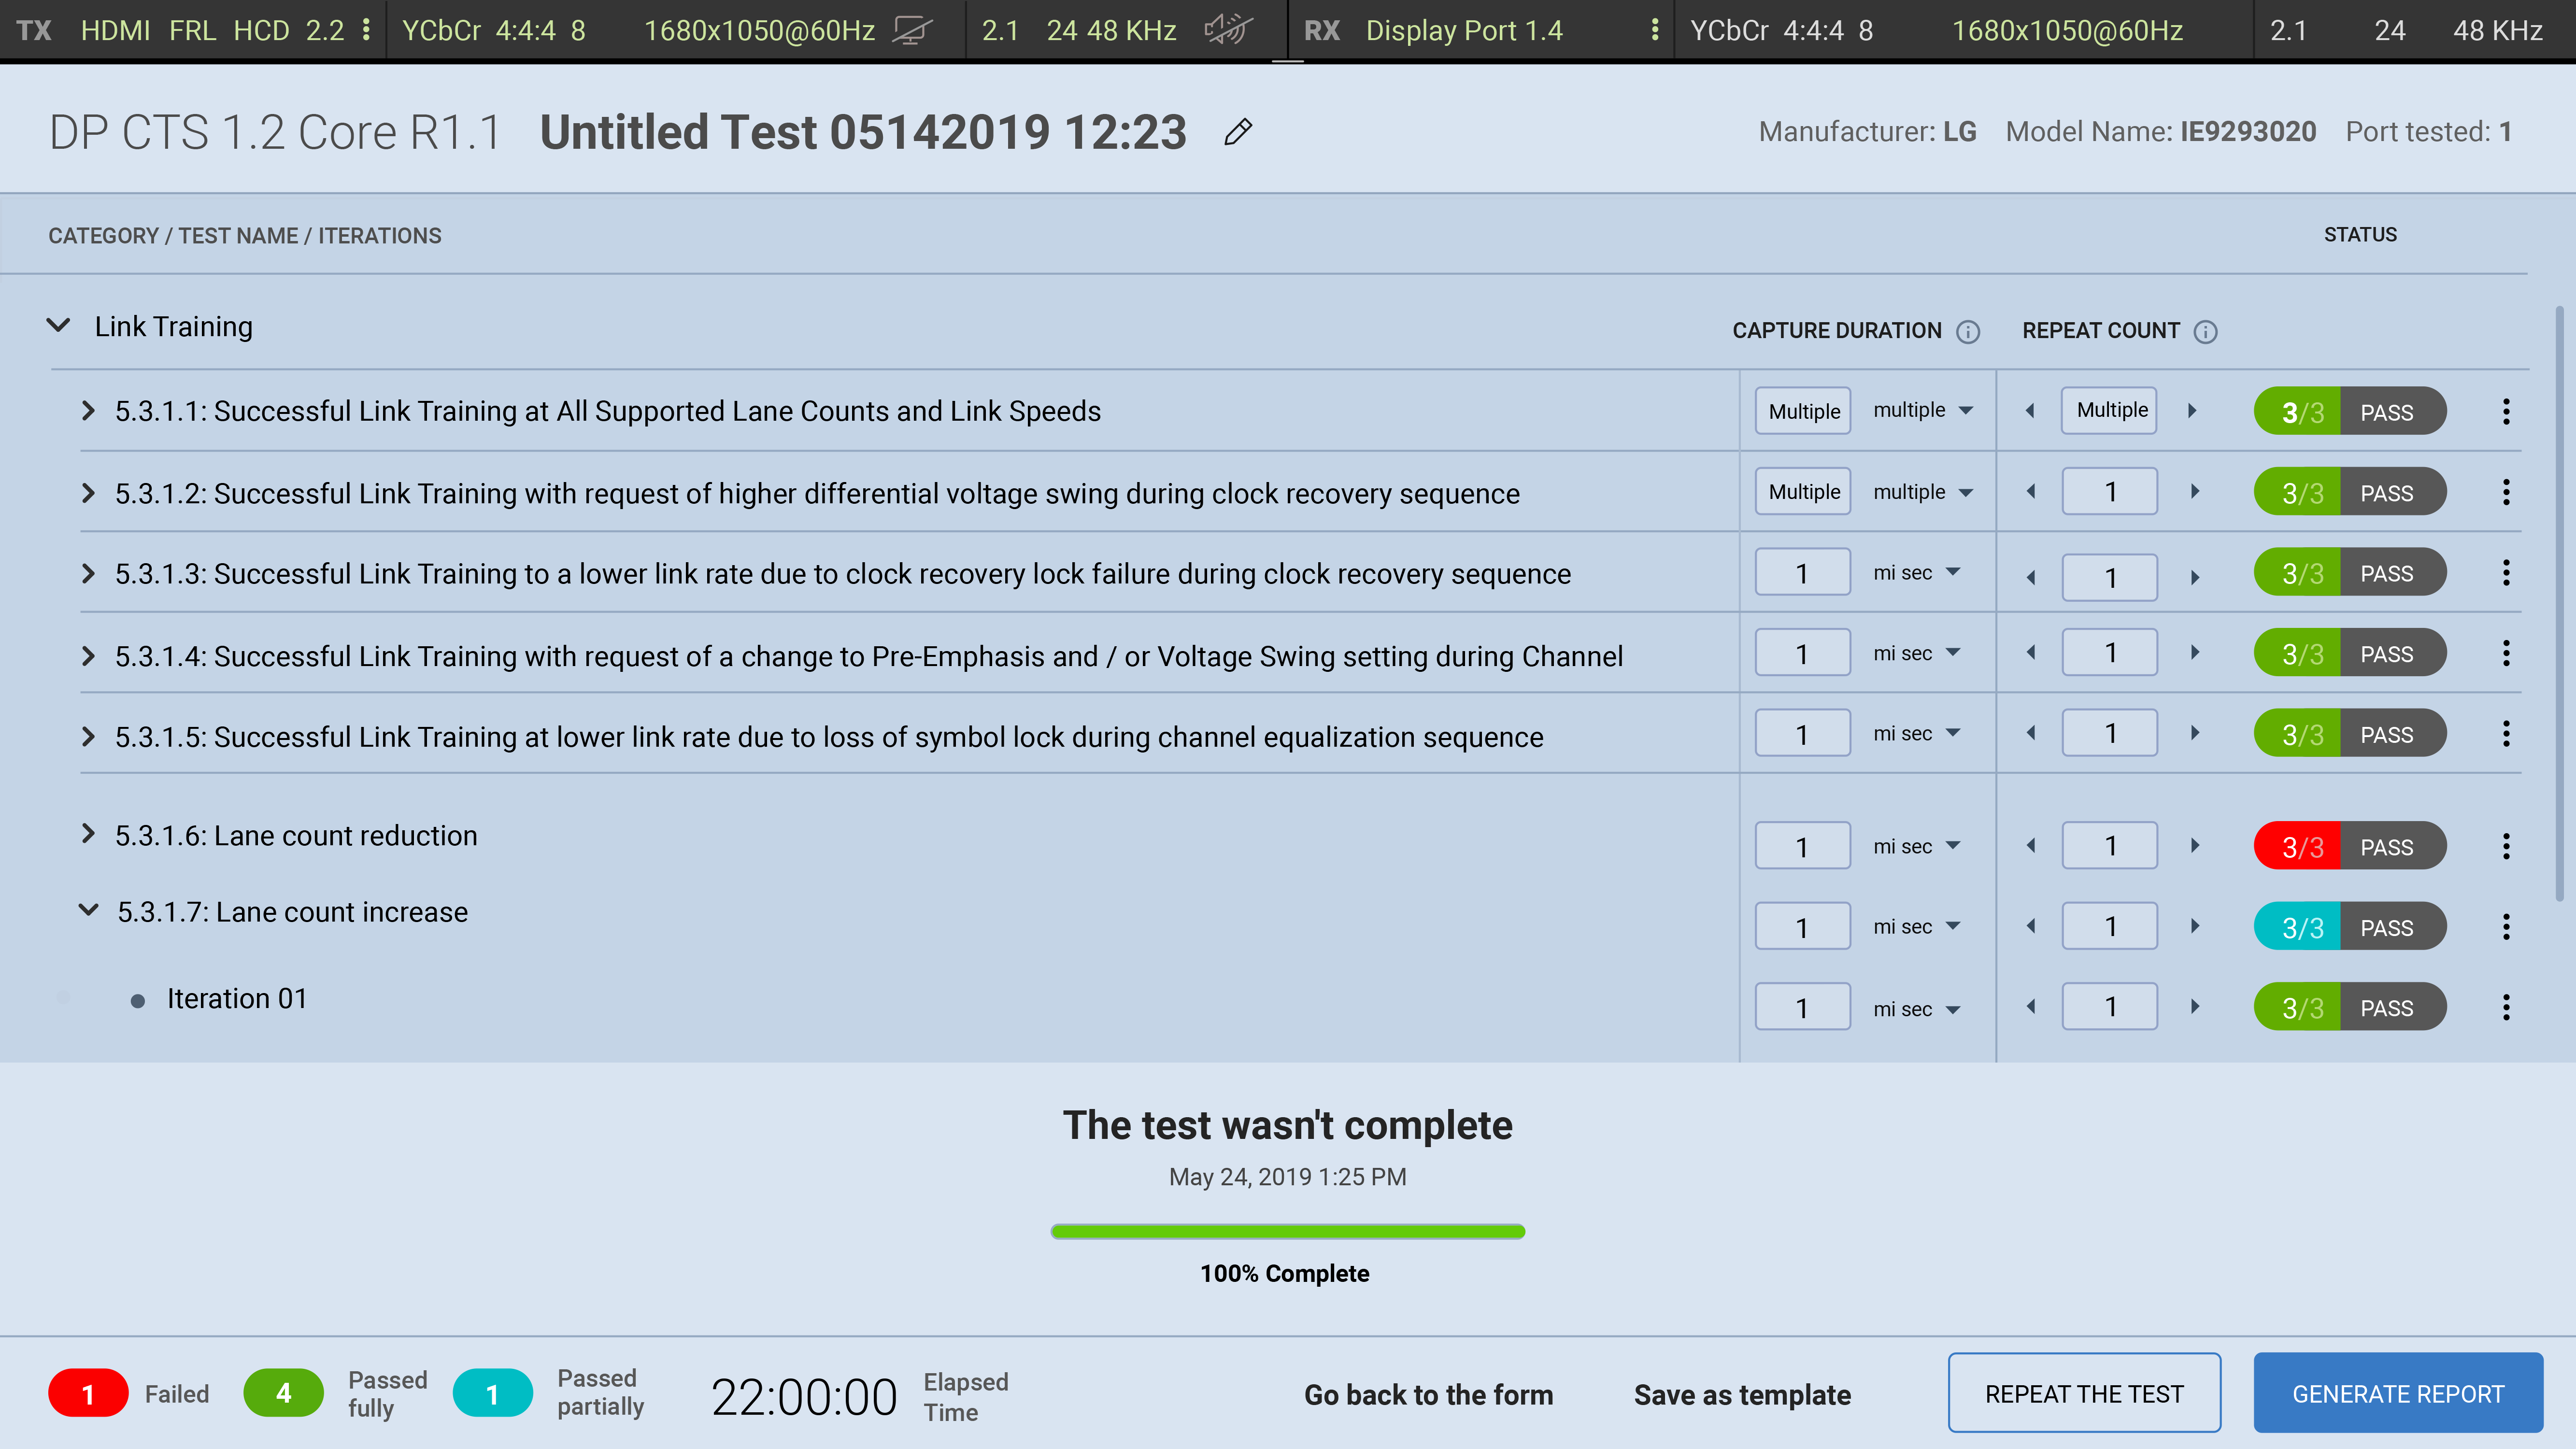Decrease repeat count for test 5.3.1.1
The width and height of the screenshot is (2576, 1449).
2030,411
